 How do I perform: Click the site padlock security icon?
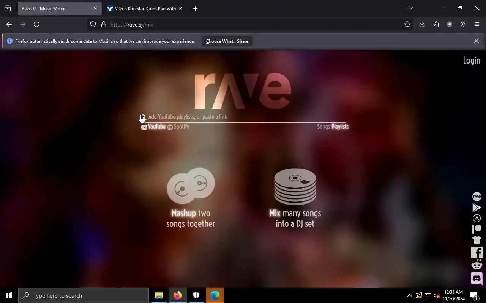pos(103,24)
